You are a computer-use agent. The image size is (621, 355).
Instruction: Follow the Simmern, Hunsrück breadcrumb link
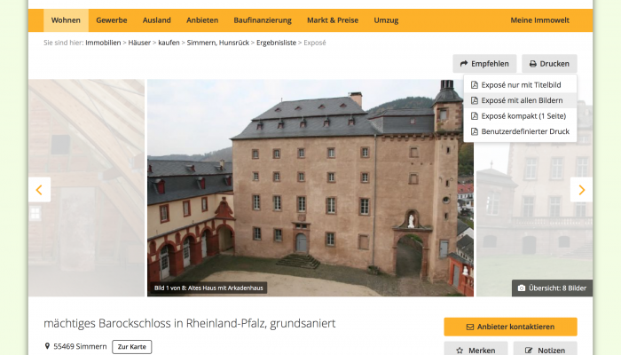point(218,43)
